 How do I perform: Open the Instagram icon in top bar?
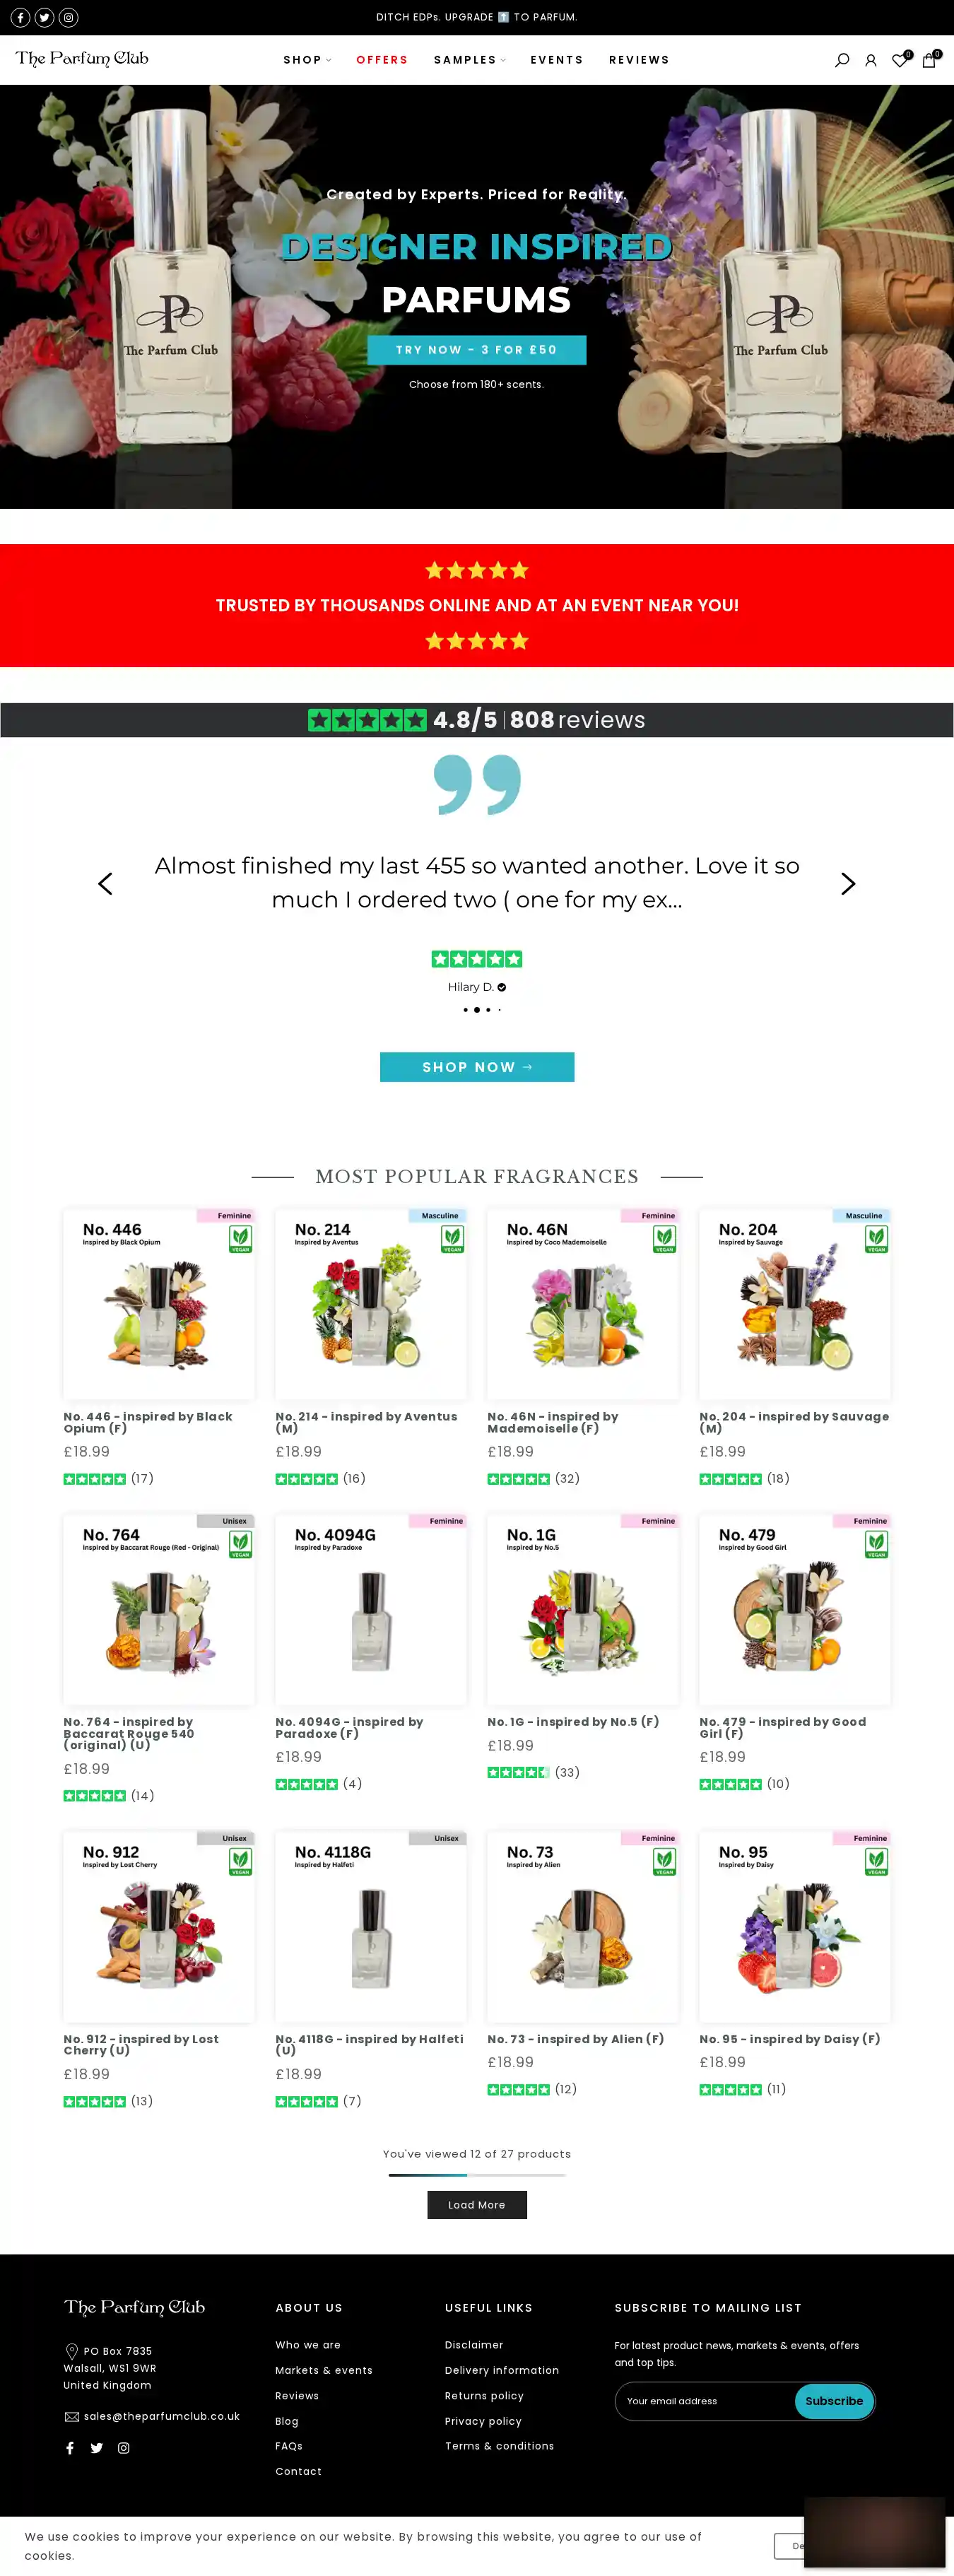pos(68,17)
